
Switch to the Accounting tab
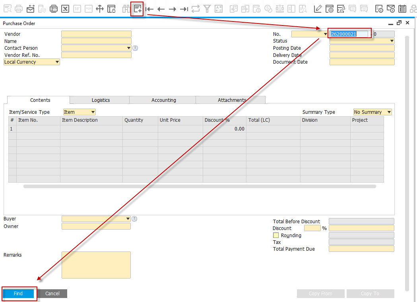point(163,100)
